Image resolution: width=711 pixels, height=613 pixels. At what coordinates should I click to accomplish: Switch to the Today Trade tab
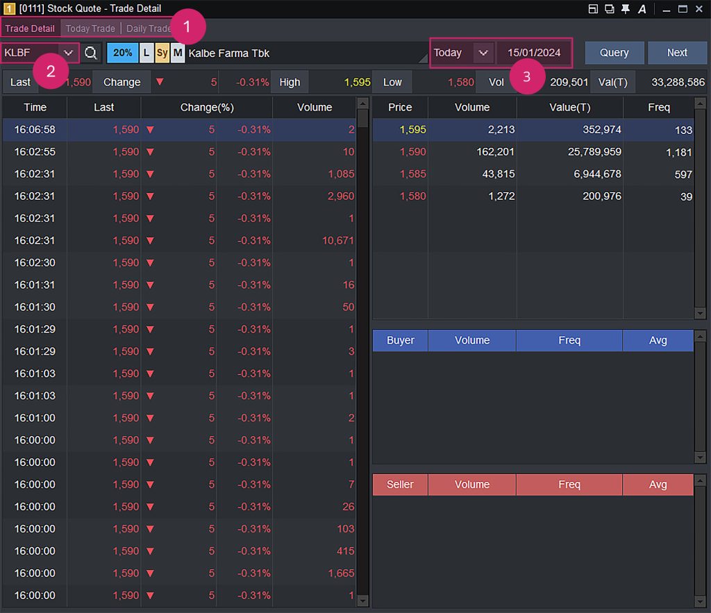point(90,28)
